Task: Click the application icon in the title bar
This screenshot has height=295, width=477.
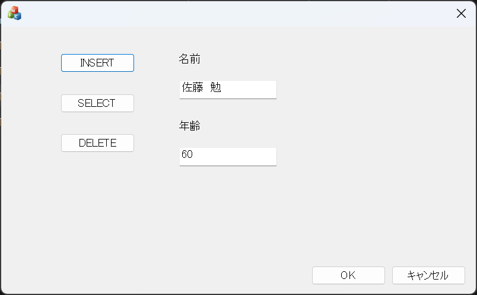Action: click(x=14, y=13)
